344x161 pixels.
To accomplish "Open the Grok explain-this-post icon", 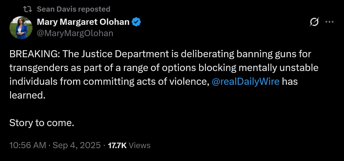I will pos(314,22).
